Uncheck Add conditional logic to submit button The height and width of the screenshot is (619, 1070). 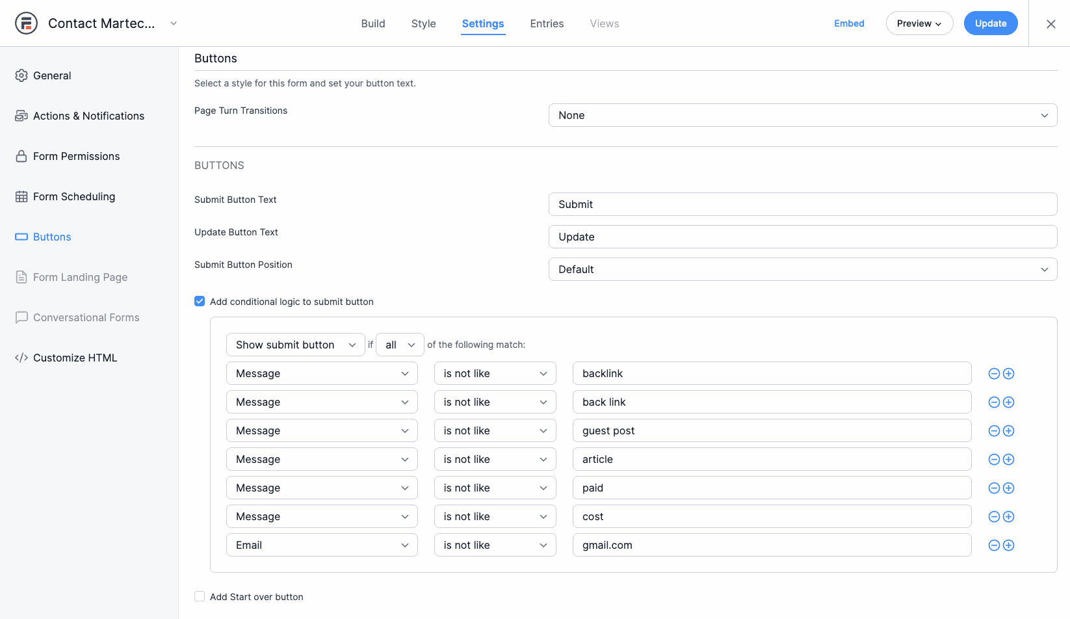(x=200, y=301)
